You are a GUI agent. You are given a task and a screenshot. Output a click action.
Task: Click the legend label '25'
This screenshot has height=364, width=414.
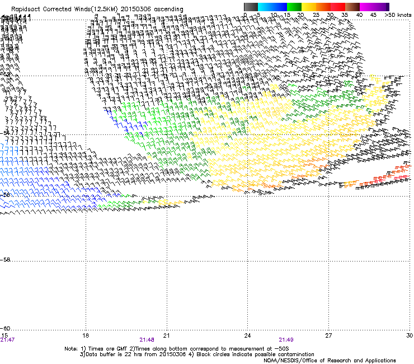316,15
